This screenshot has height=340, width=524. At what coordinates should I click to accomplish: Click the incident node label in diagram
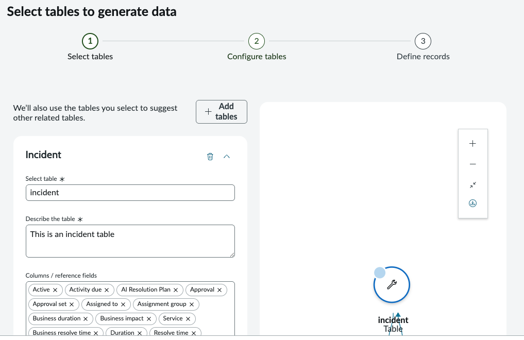tap(393, 320)
